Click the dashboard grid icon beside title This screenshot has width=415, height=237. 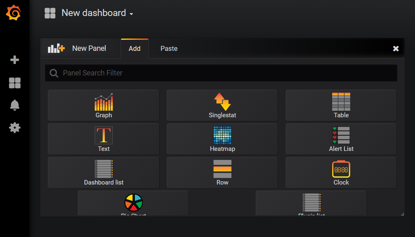[x=50, y=13]
